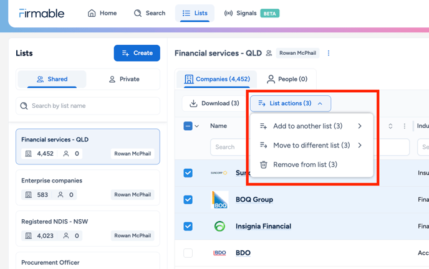This screenshot has height=269, width=429.
Task: Open the Search page
Action: pyautogui.click(x=150, y=13)
